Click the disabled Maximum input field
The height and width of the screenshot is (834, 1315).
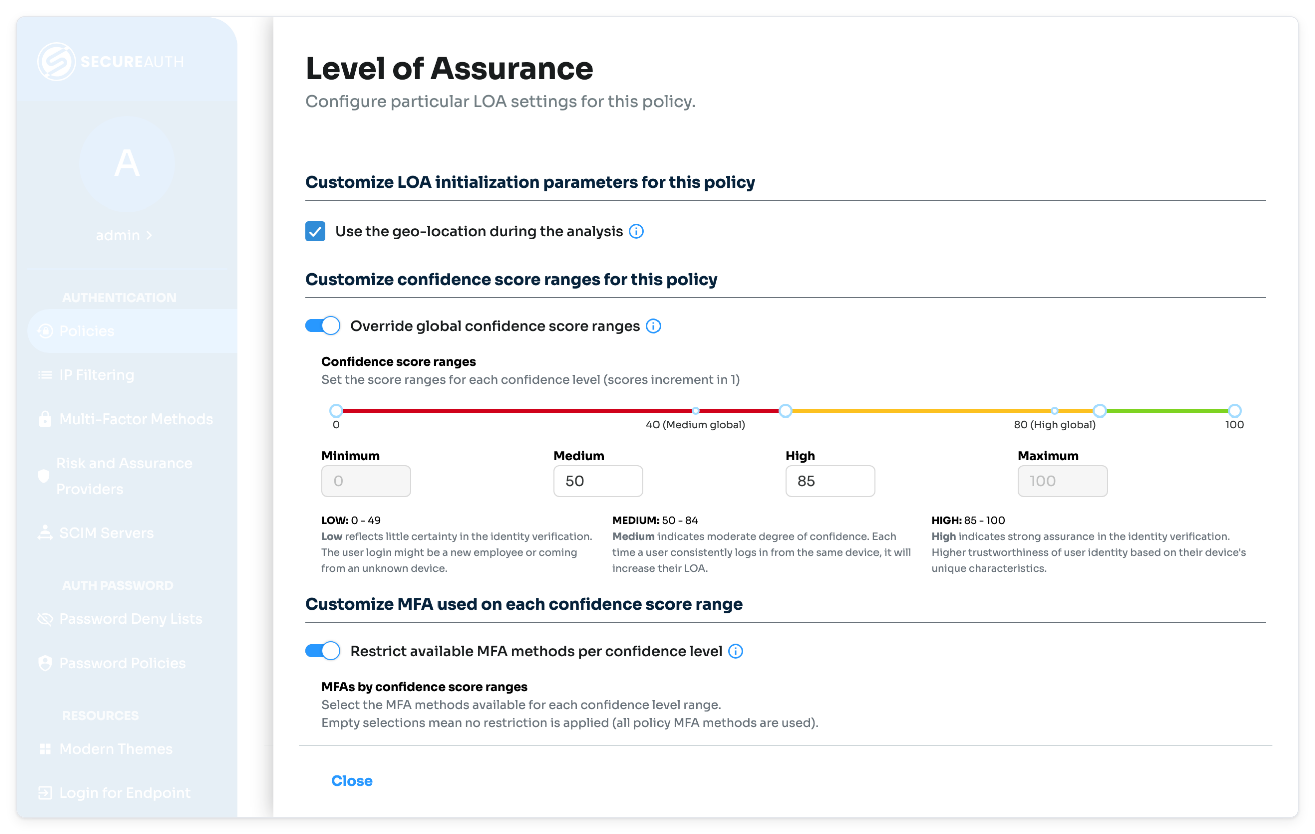point(1062,481)
